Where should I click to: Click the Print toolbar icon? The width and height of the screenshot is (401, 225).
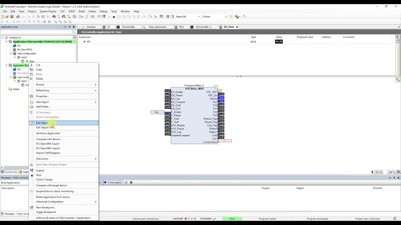tap(18, 17)
